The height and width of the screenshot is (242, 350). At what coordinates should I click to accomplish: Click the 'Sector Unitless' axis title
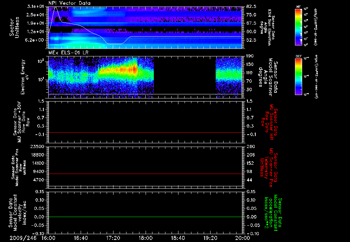coord(14,27)
